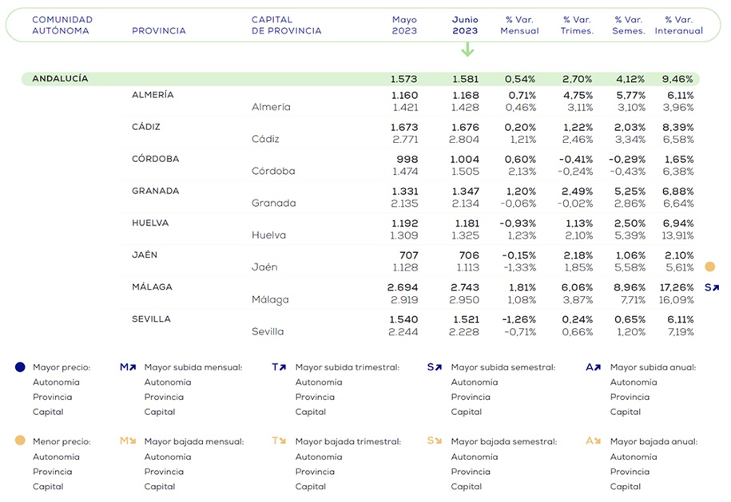Image resolution: width=731 pixels, height=502 pixels.
Task: Click the Mayor bajada semestral S icon
Action: click(x=434, y=441)
